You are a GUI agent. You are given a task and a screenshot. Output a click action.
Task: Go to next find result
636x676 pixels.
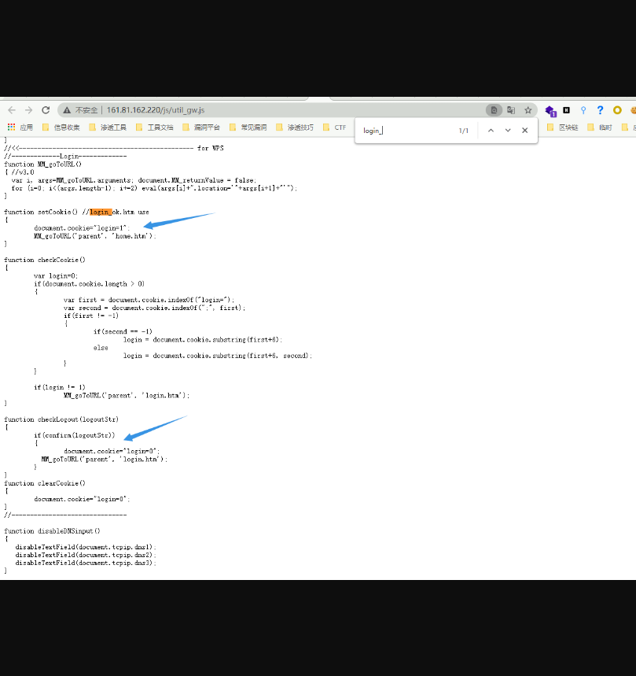pyautogui.click(x=508, y=131)
